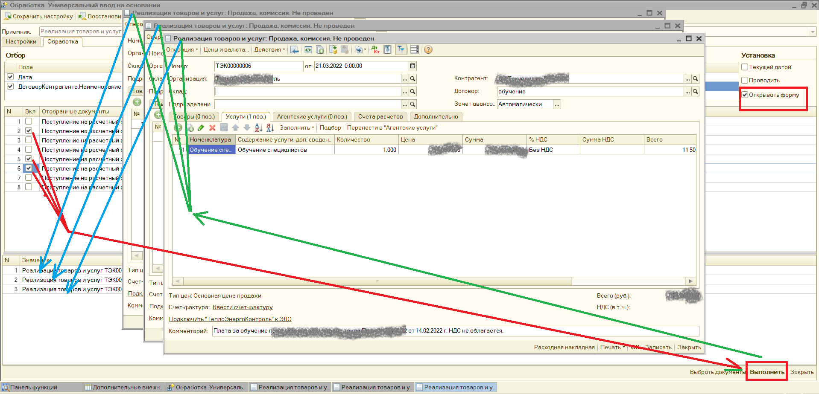Add a new row in Услуги table
819x394 pixels.
178,128
